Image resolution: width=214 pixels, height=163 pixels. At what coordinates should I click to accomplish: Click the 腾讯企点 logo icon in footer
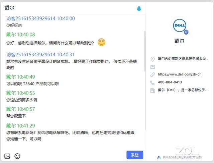159,157
